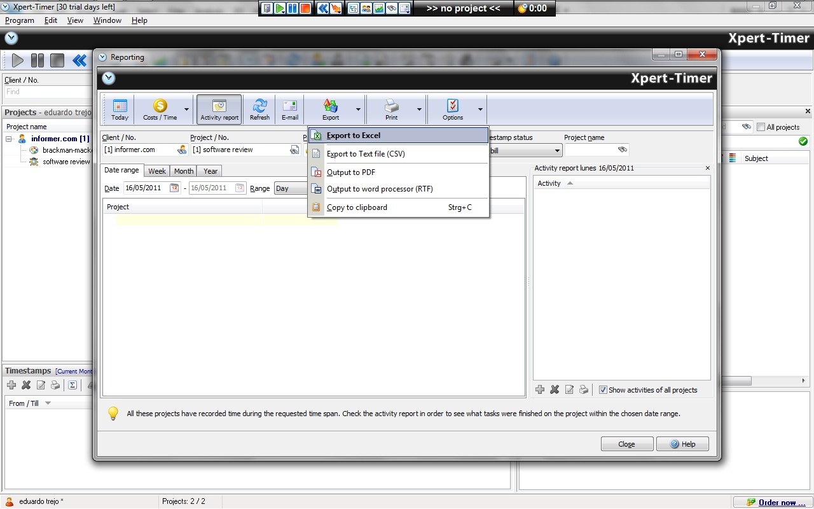This screenshot has width=814, height=509.
Task: Stop timer in main window toolbar
Action: click(57, 61)
